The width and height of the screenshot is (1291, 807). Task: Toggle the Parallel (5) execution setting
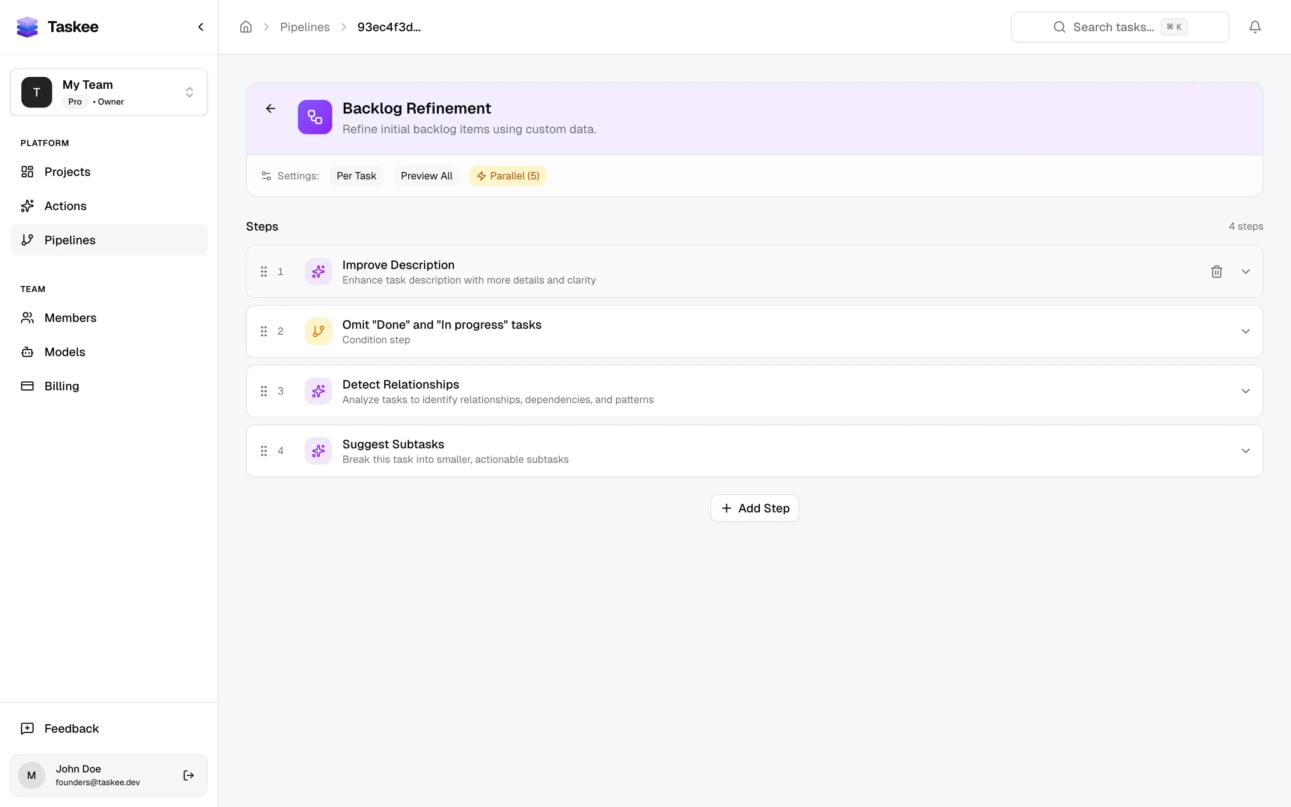[x=507, y=175]
